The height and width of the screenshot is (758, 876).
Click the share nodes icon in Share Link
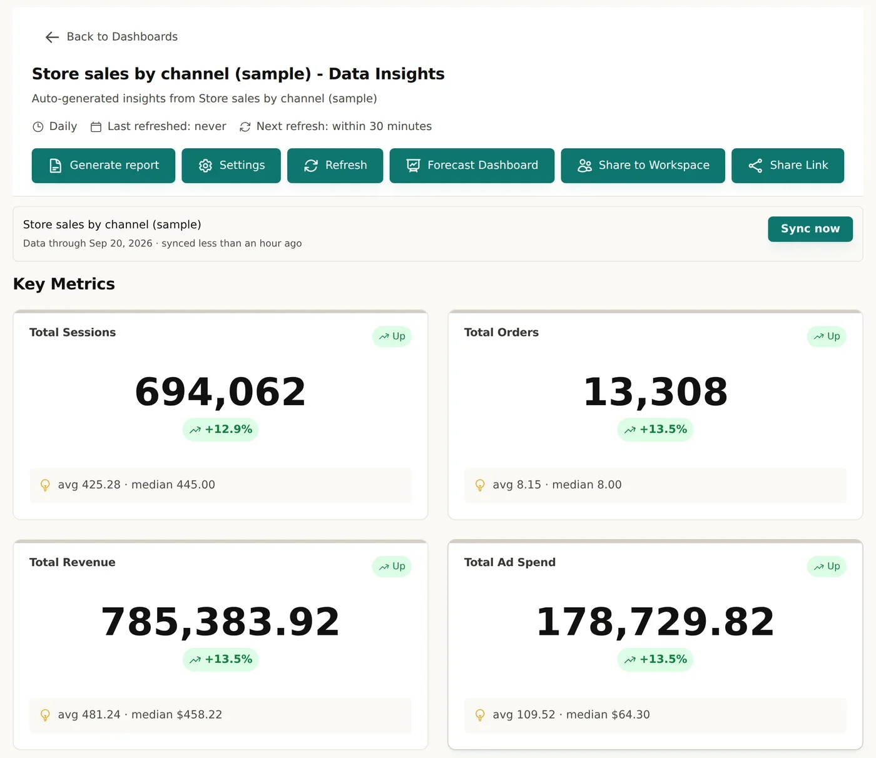[756, 166]
